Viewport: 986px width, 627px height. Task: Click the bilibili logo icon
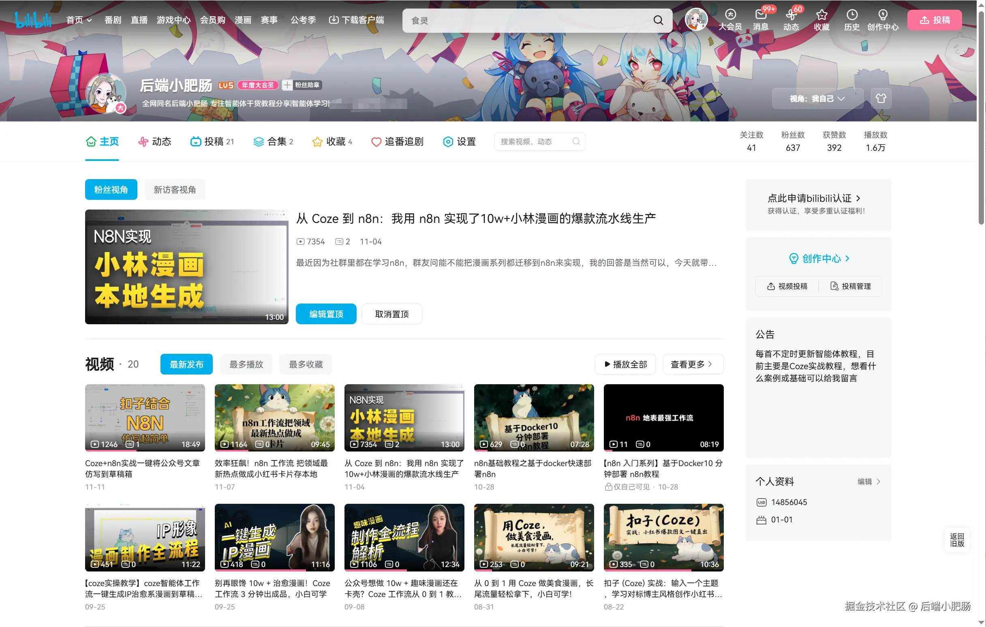coord(33,20)
